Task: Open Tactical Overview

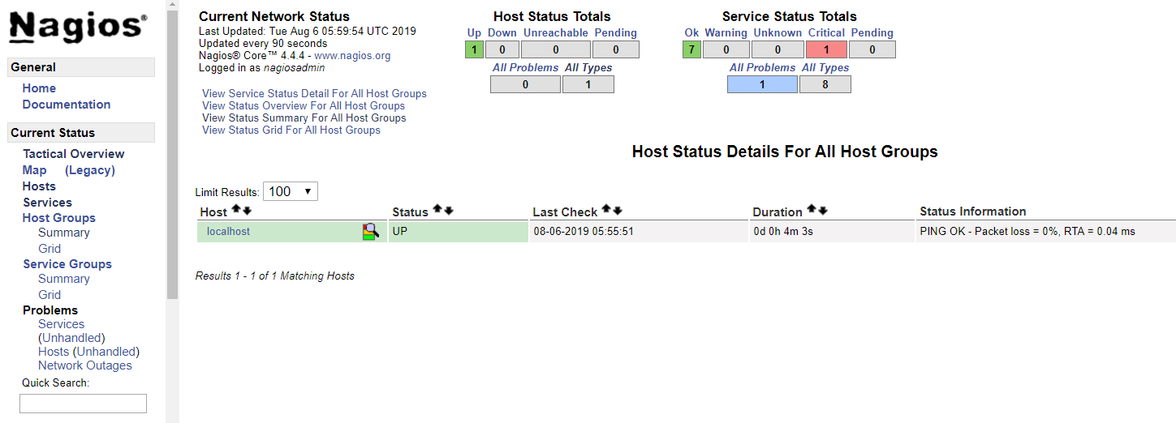Action: point(74,154)
